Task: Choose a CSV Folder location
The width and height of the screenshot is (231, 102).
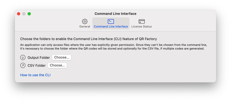Action: coord(57,66)
